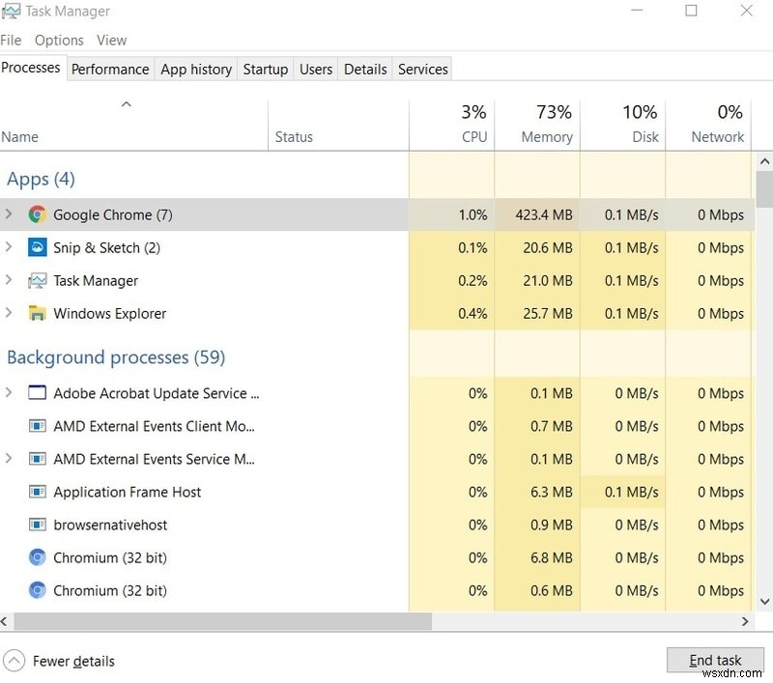Click the Windows Explorer folder icon
The width and height of the screenshot is (773, 683).
pos(37,313)
